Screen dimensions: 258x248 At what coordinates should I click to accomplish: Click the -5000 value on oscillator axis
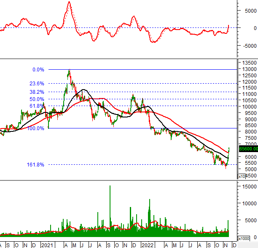point(248,46)
